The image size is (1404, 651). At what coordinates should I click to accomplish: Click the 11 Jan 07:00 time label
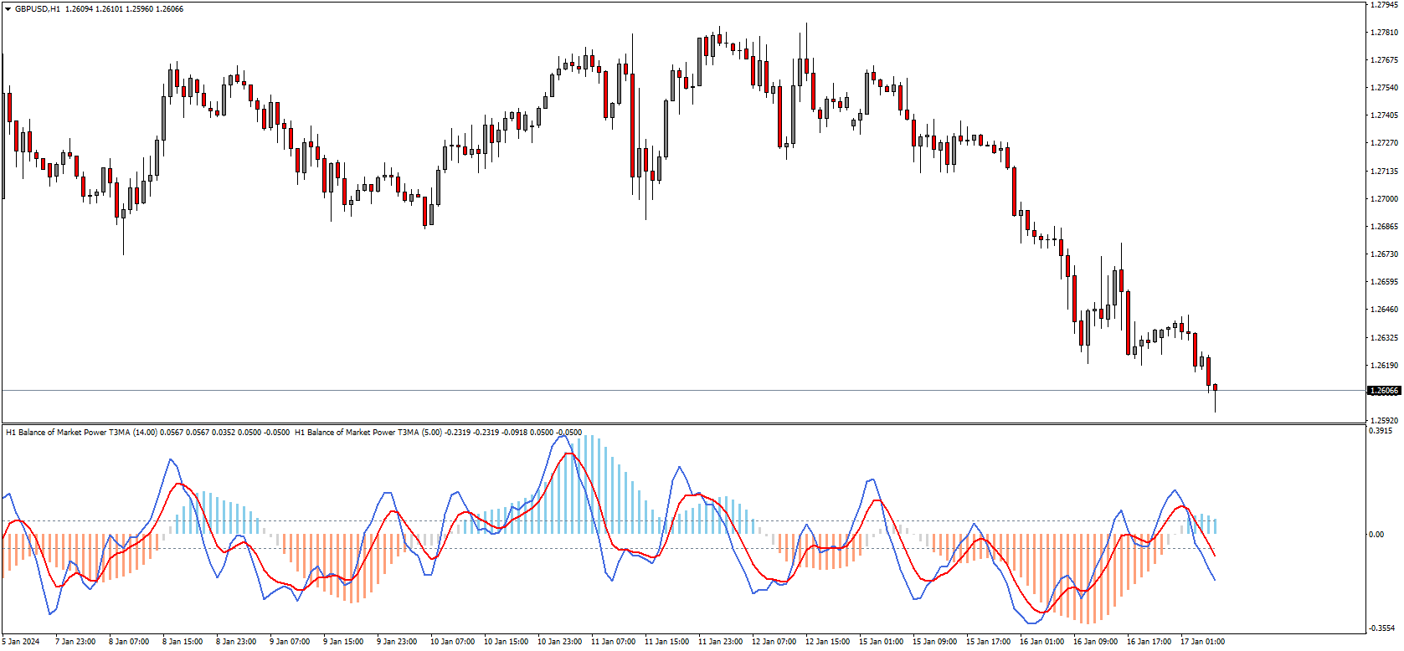(614, 642)
